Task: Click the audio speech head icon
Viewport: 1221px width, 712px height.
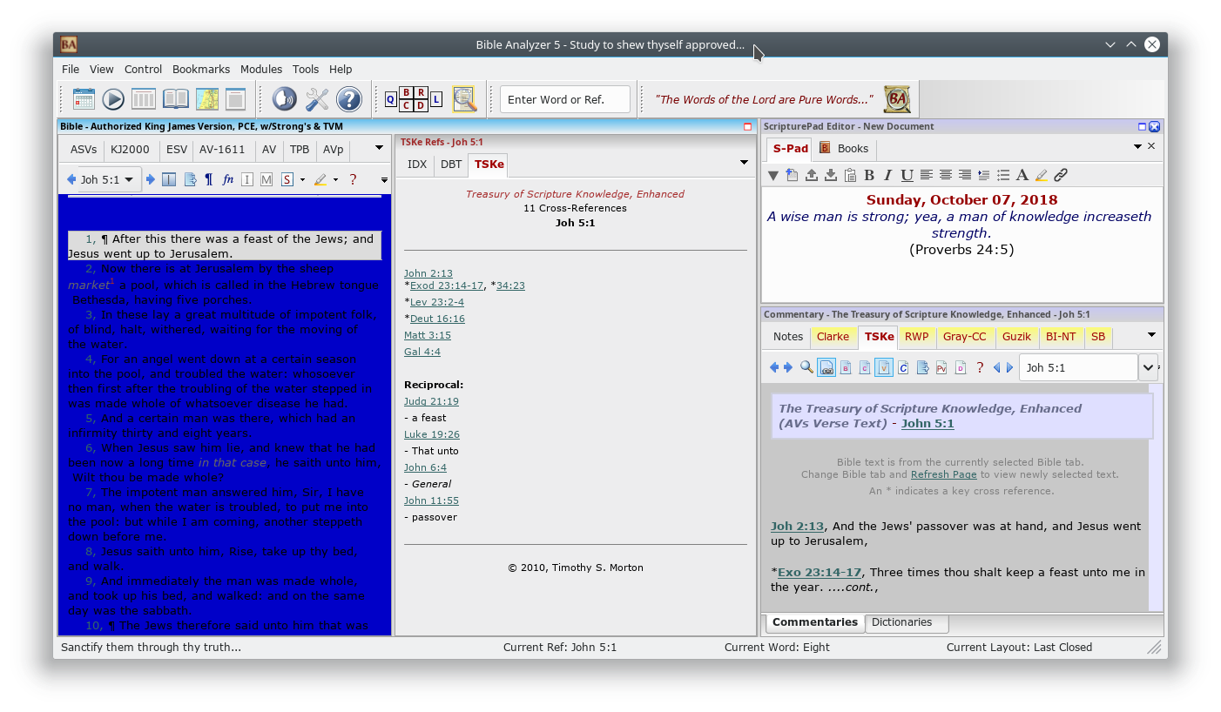Action: [x=284, y=99]
